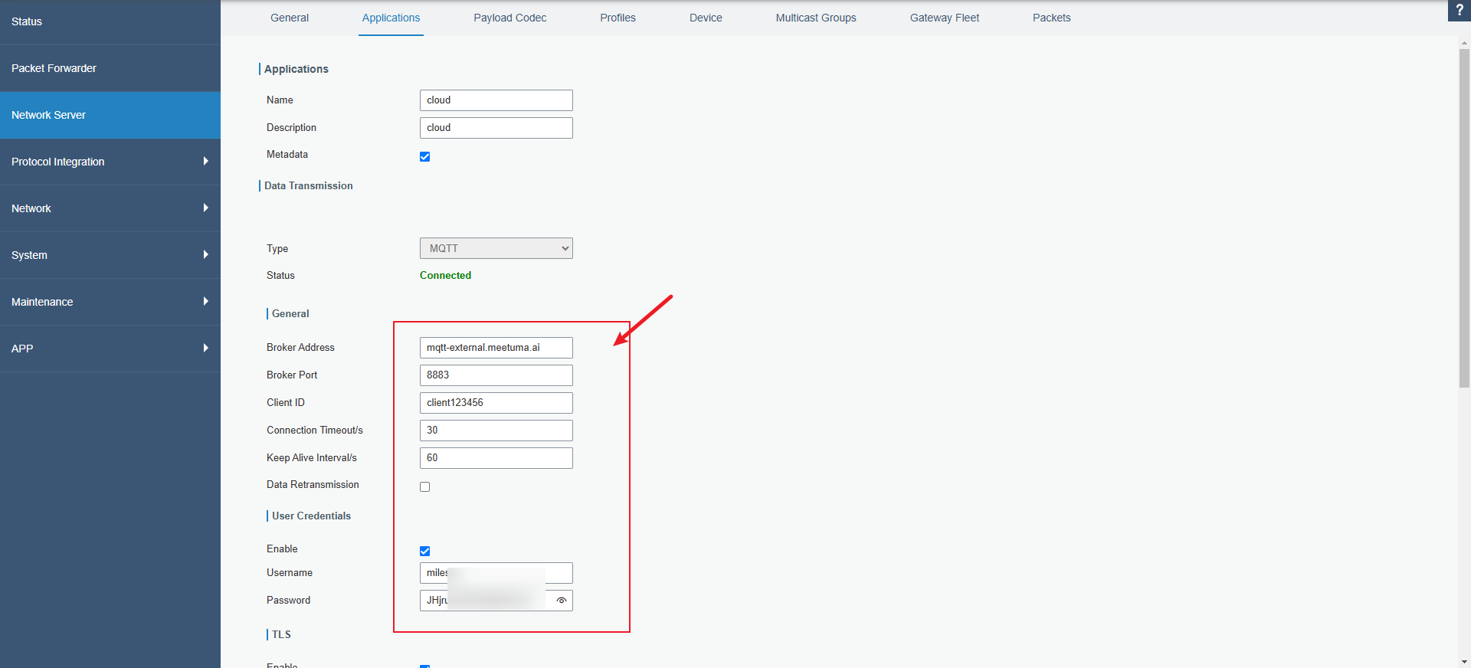Expand the System sidebar arrow
Viewport: 1471px width, 668px height.
(x=205, y=254)
